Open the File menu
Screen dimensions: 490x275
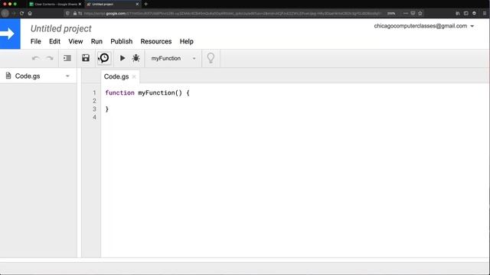[x=36, y=41]
